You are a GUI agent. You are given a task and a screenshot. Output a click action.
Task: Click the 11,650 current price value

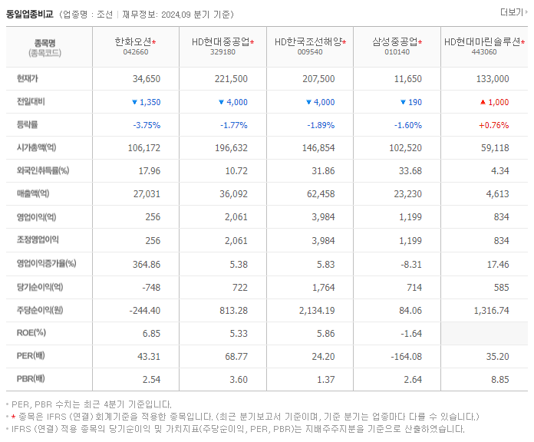point(408,79)
